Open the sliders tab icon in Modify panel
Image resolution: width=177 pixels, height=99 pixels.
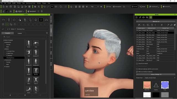[136, 17]
